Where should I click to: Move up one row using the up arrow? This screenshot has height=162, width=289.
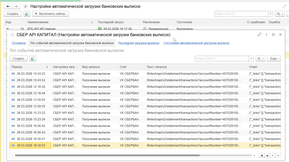267,155
